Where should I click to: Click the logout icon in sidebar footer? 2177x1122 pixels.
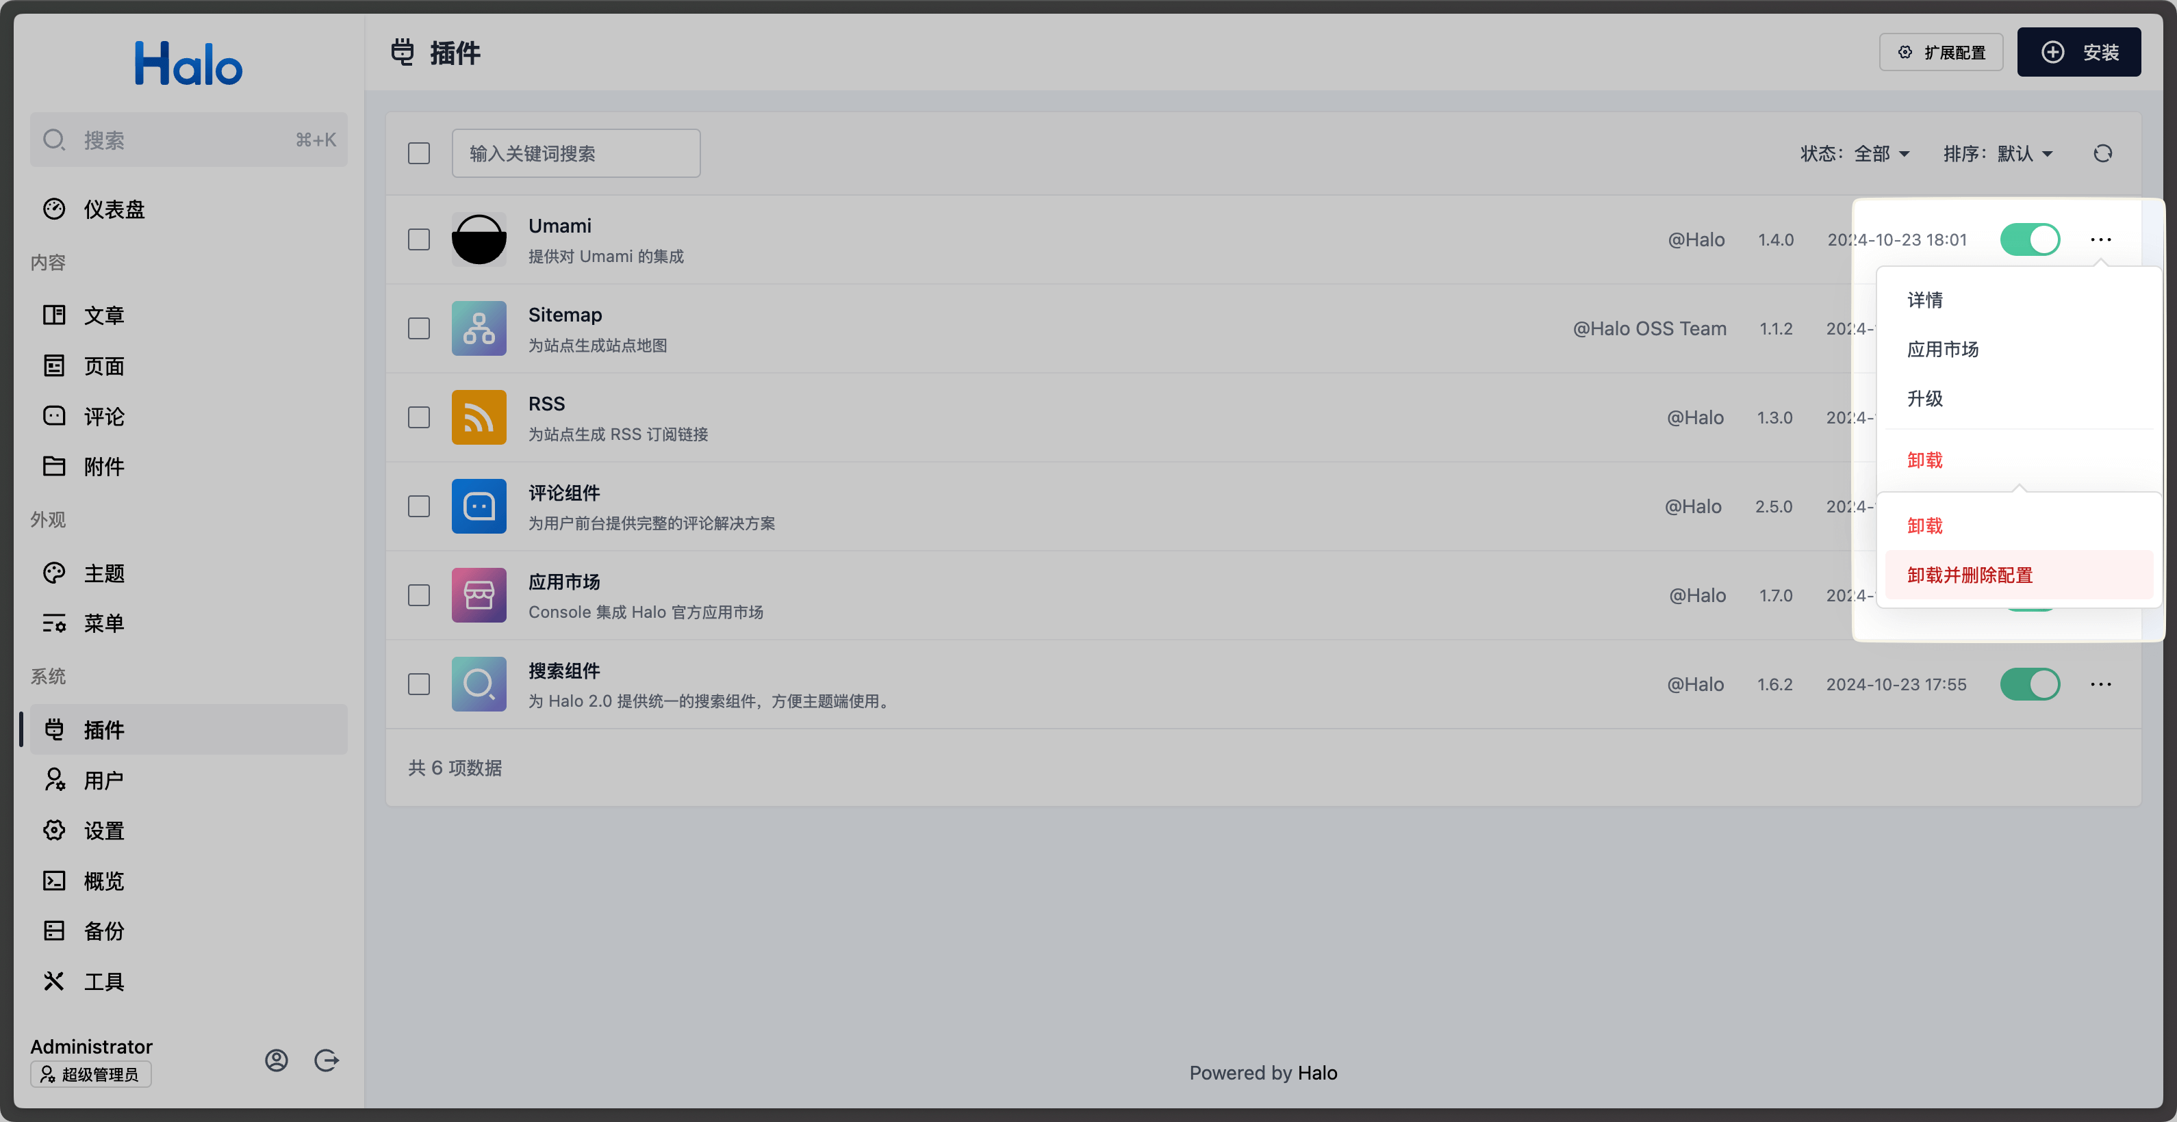coord(327,1060)
